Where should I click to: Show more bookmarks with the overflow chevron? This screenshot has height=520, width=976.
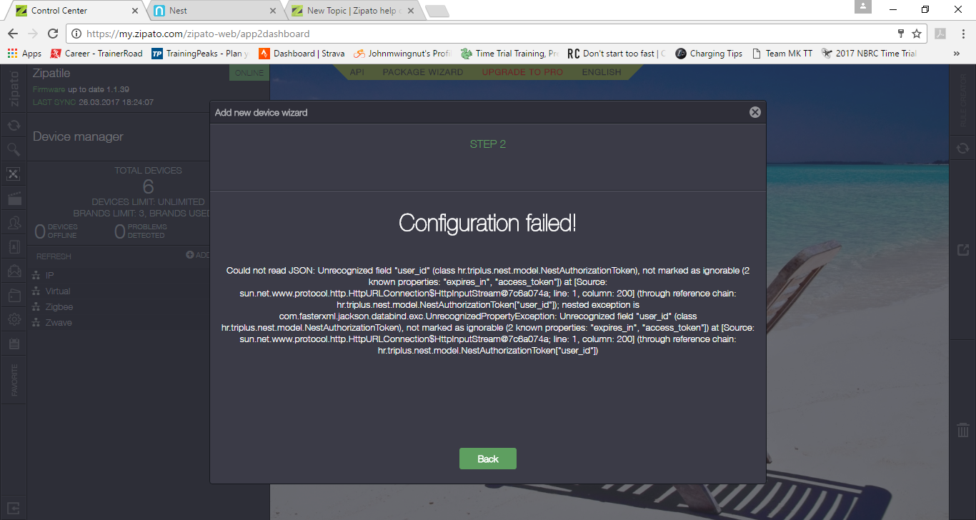click(956, 54)
